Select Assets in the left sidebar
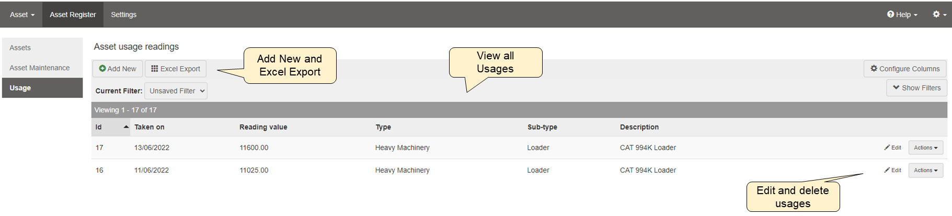The width and height of the screenshot is (952, 216). 20,48
